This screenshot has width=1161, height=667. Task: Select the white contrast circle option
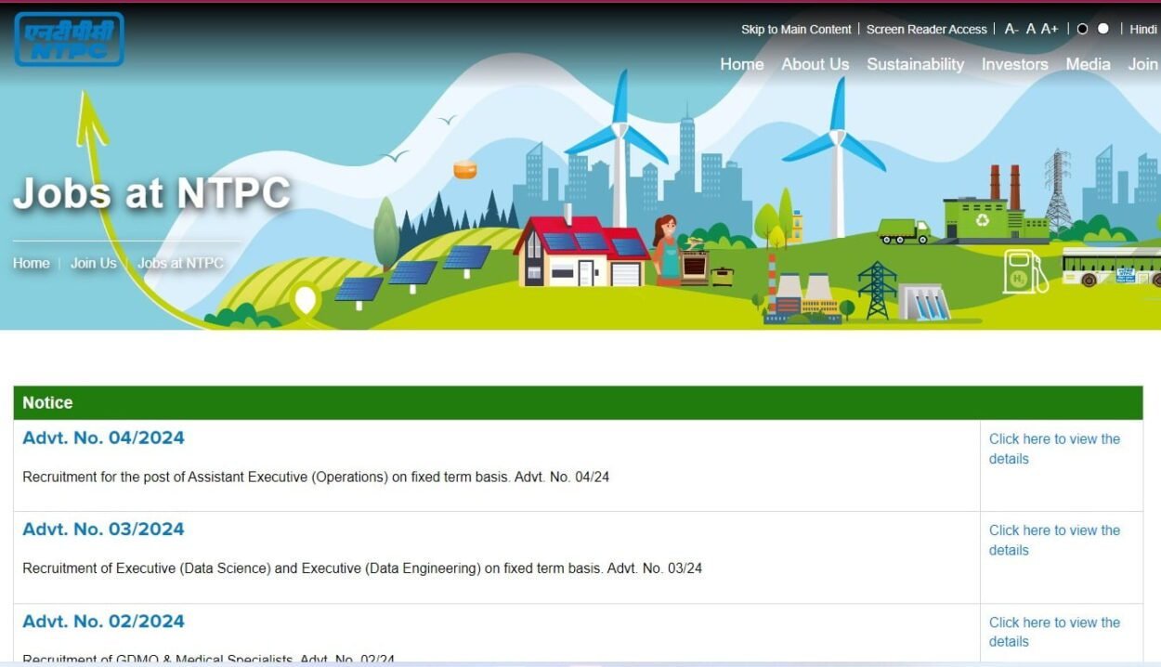pos(1103,29)
